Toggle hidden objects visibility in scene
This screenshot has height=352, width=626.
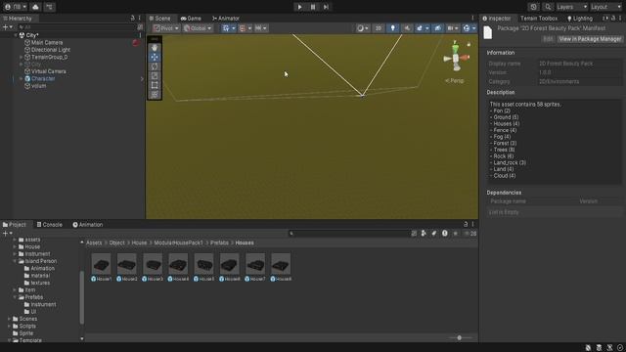pyautogui.click(x=437, y=28)
